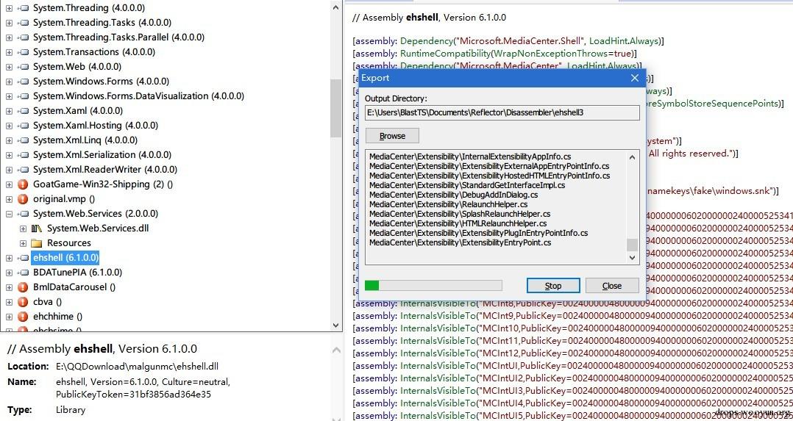
Task: Expand the System.Threading (4.0.0.0) node
Action: [x=9, y=8]
